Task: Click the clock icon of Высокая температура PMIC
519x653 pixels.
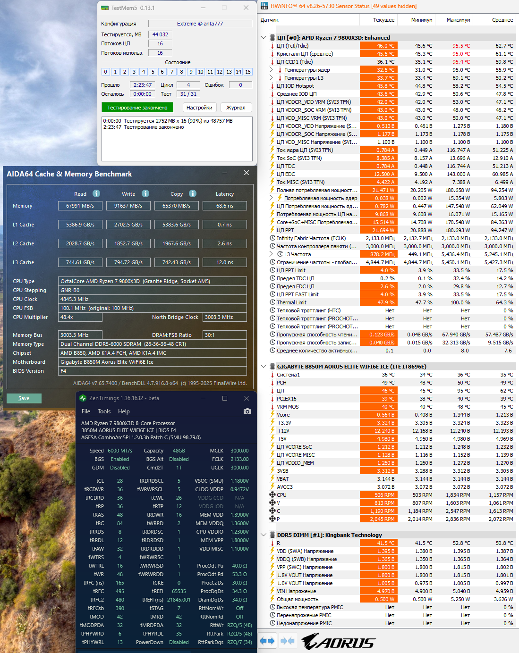Action: [272, 607]
